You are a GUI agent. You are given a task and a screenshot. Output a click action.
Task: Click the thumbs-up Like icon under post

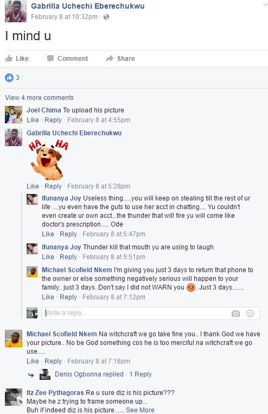[9, 58]
